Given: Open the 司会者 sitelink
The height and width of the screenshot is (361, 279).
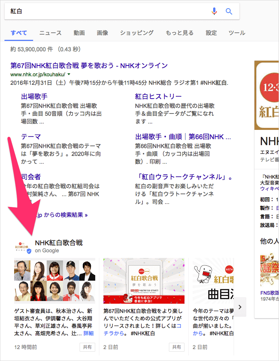Looking at the screenshot, I should tap(31, 177).
